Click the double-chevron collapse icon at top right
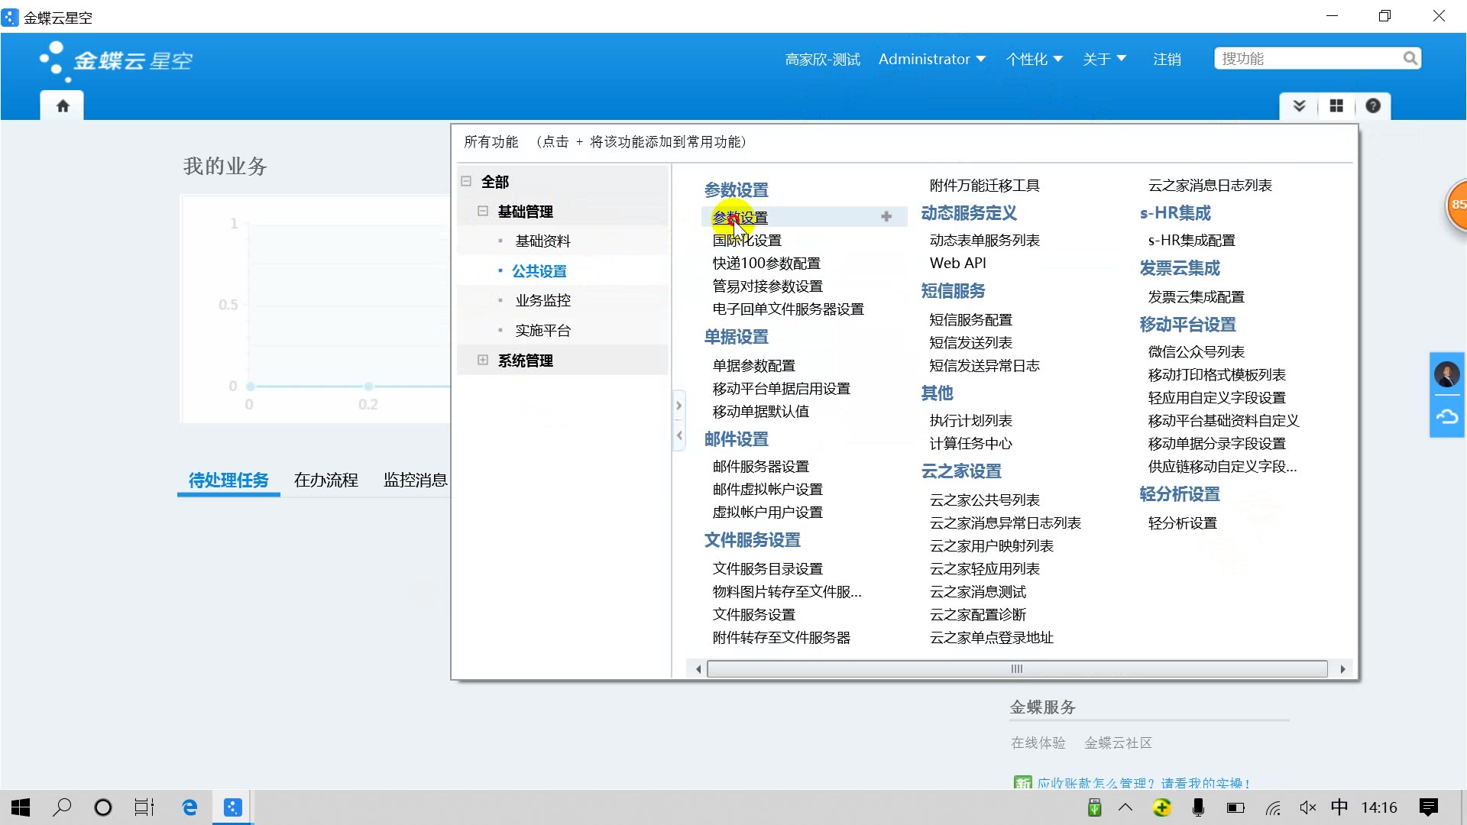 tap(1299, 106)
